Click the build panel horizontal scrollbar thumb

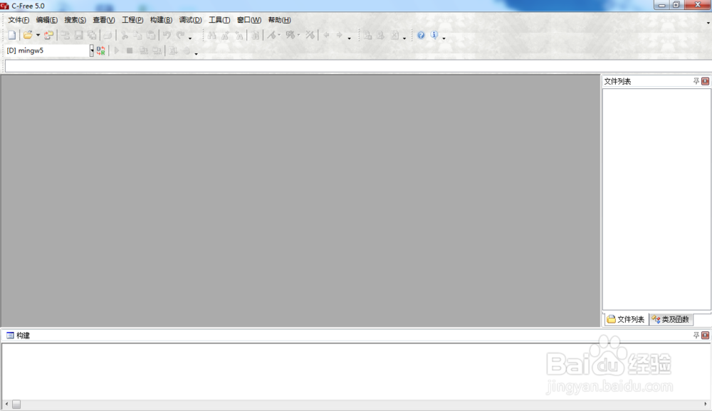click(16, 404)
